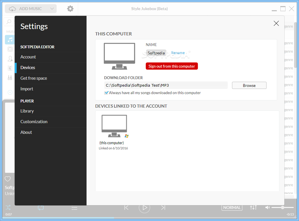Image resolution: width=299 pixels, height=221 pixels.
Task: Click Sign out from this computer
Action: pyautogui.click(x=172, y=66)
